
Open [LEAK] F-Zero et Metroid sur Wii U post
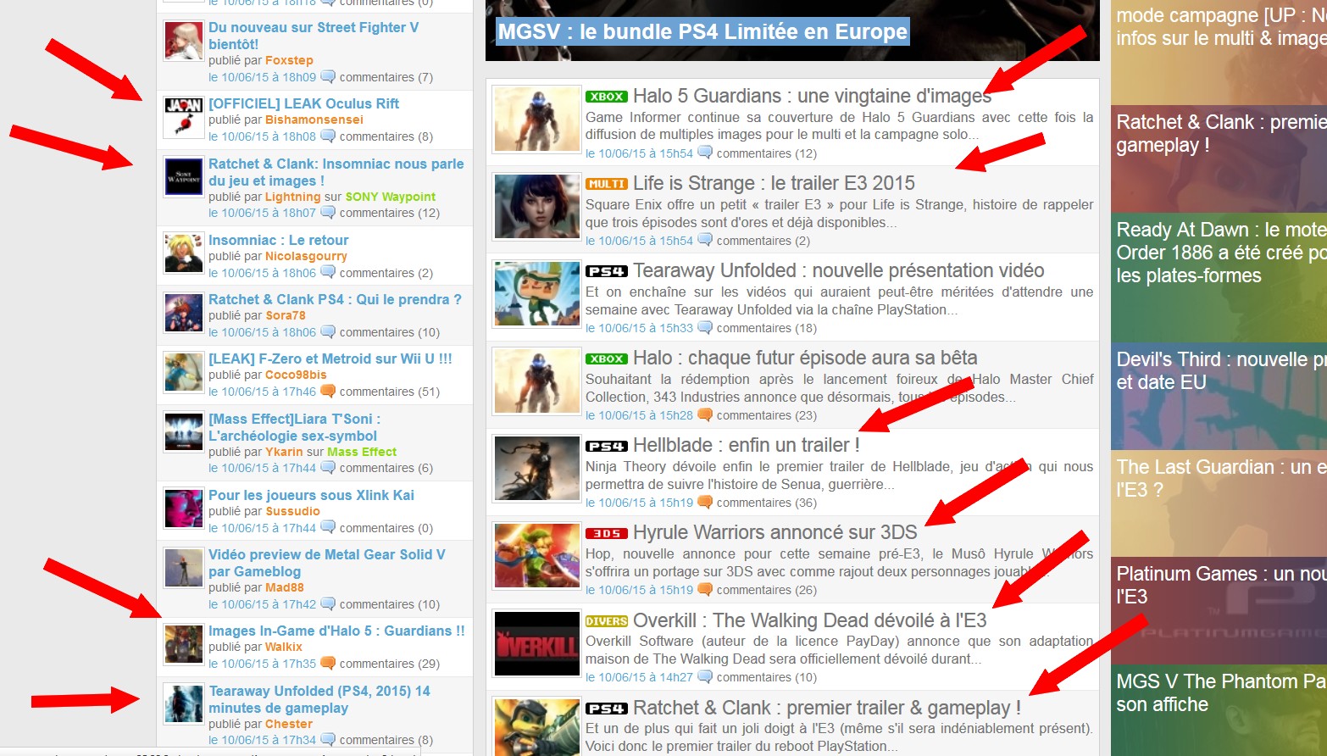click(x=330, y=359)
